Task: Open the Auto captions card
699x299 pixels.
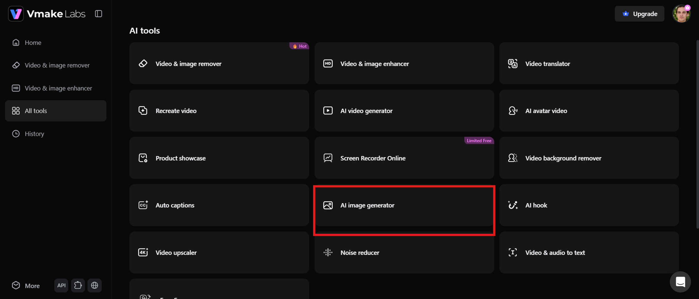Action: [x=219, y=205]
